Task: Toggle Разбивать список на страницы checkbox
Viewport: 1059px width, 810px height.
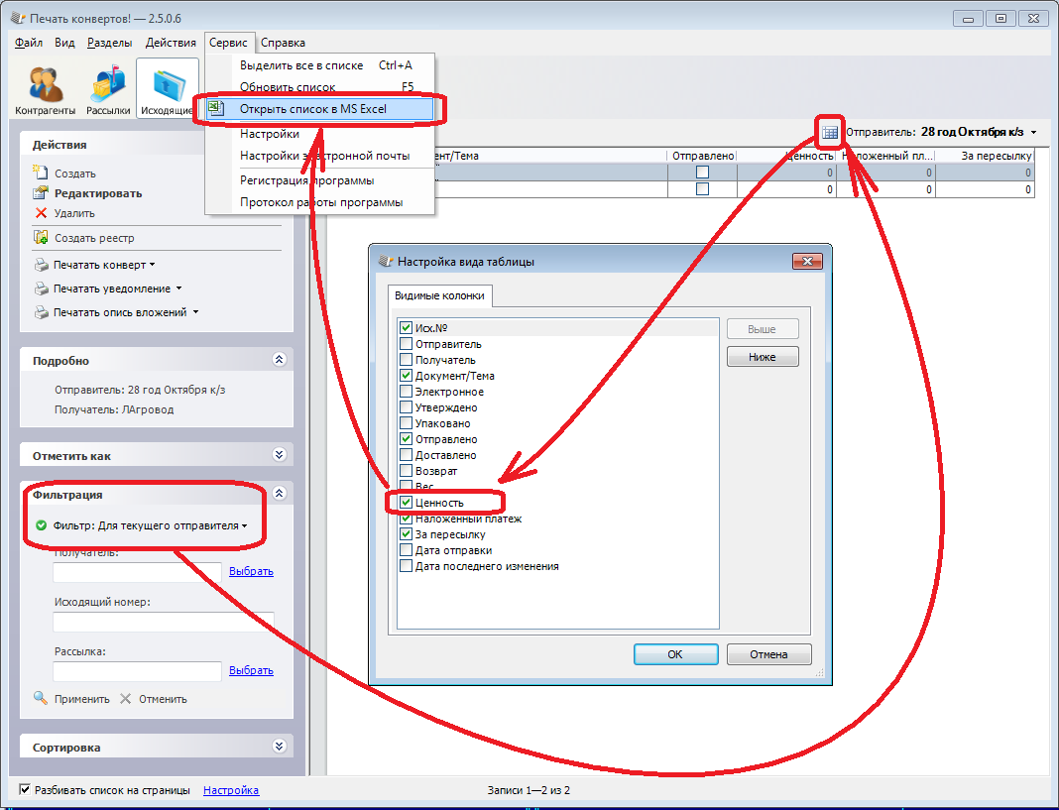Action: tap(25, 790)
